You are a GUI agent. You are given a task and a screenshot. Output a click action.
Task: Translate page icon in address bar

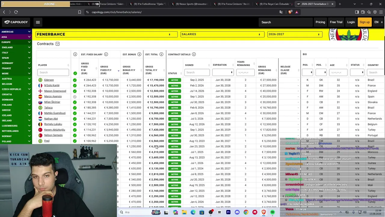point(281,12)
